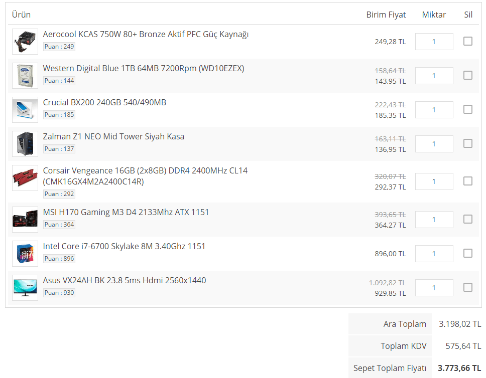Click the 'Miktar' column header
The height and width of the screenshot is (378, 486).
click(x=434, y=15)
